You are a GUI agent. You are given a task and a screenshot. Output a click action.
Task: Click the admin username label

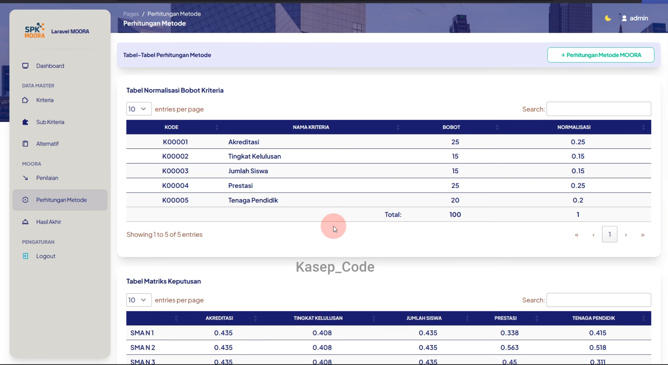point(639,18)
